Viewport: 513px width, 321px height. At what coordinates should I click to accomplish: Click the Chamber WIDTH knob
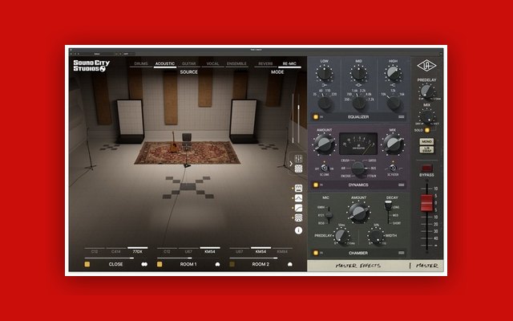376,236
